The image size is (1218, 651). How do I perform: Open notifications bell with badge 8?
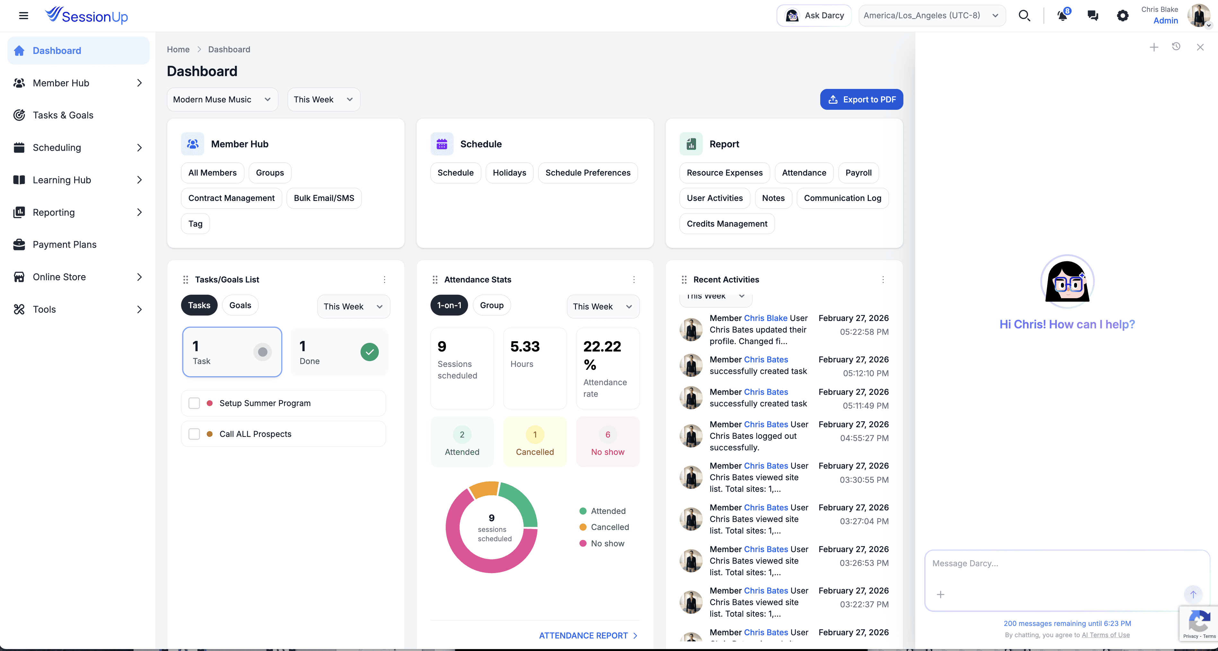[x=1062, y=15]
